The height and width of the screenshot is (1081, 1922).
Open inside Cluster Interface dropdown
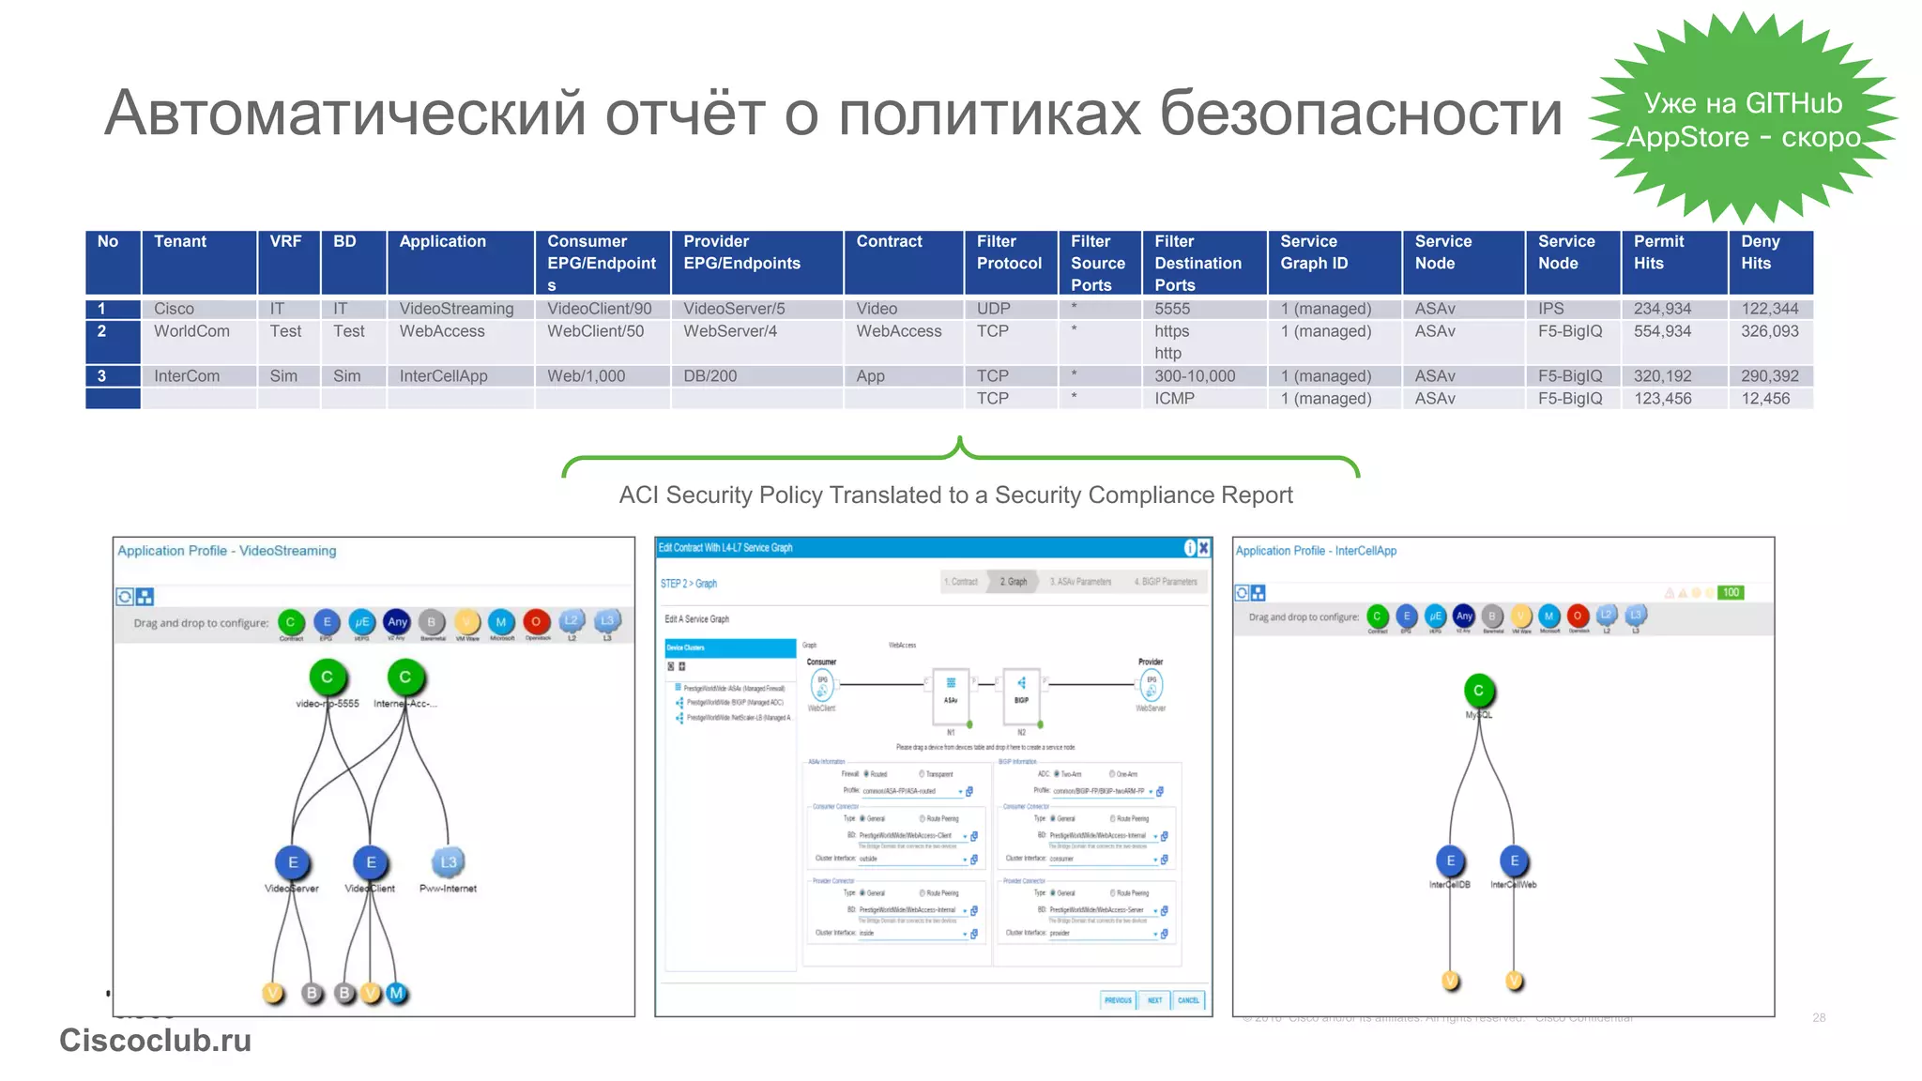pos(965,934)
